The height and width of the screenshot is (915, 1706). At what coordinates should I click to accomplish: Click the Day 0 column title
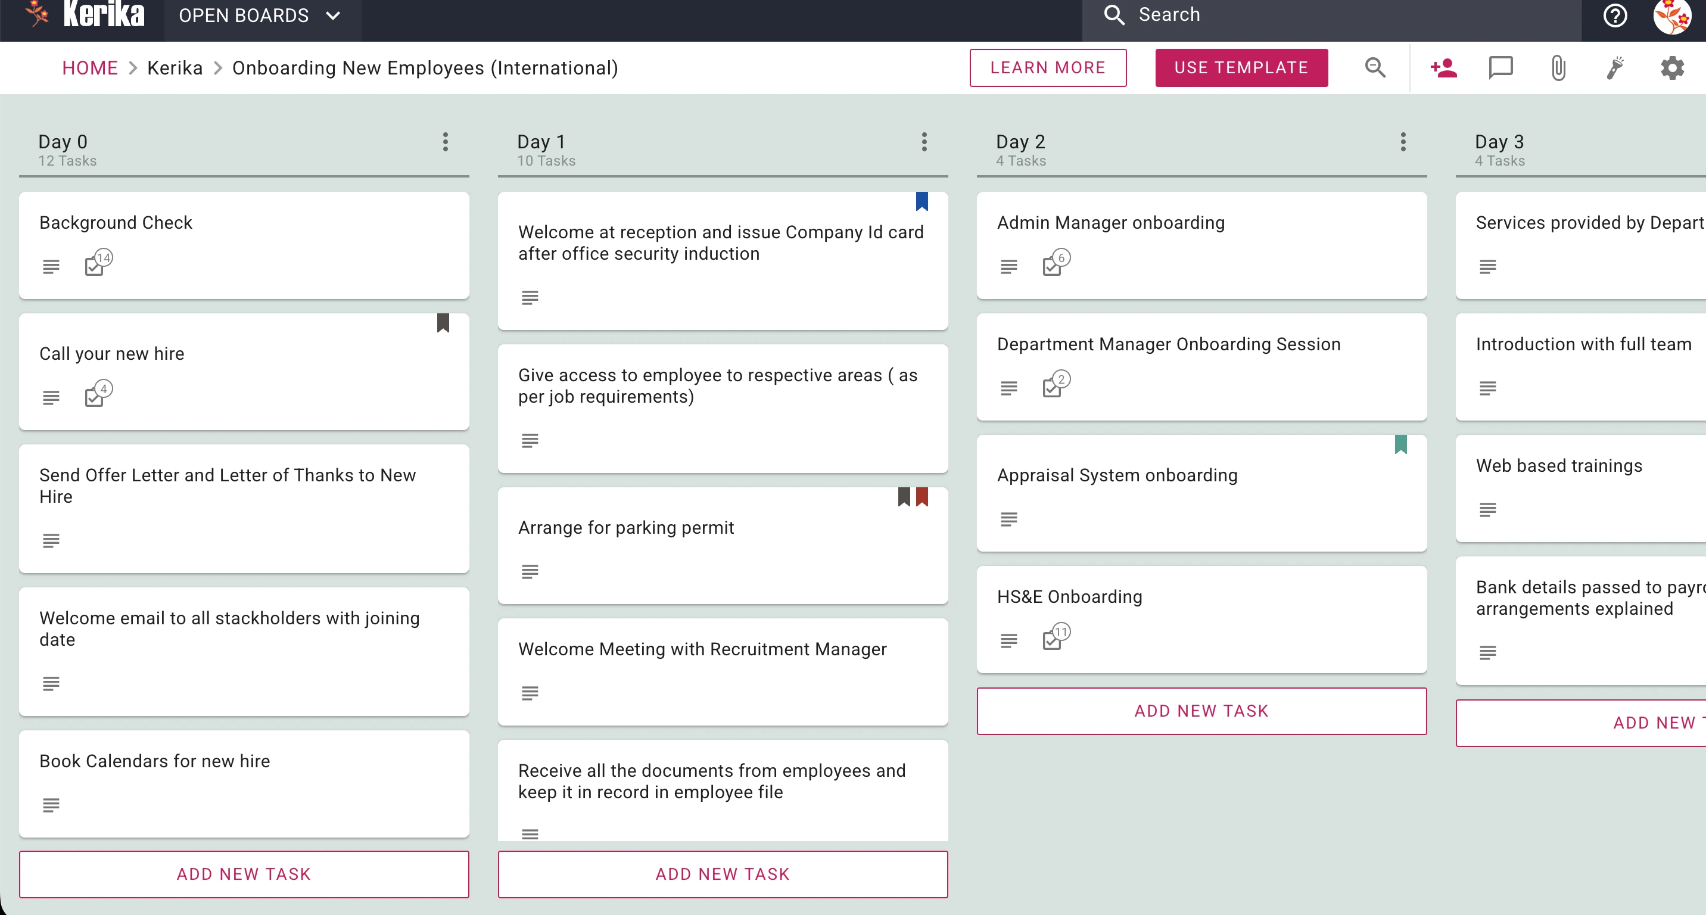(x=63, y=141)
